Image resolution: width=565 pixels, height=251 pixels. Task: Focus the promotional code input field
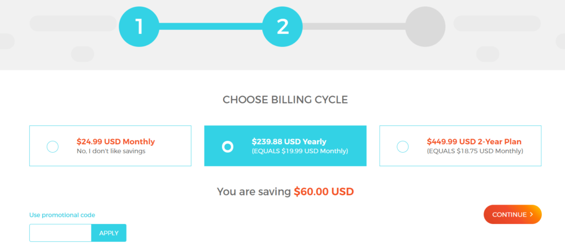pyautogui.click(x=60, y=233)
